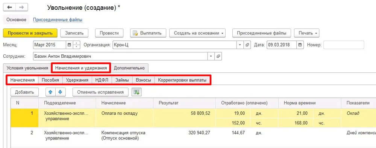
Task: Click the Провести button
Action: 109,33
